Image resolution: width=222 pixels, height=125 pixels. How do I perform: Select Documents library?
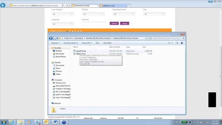(60, 65)
